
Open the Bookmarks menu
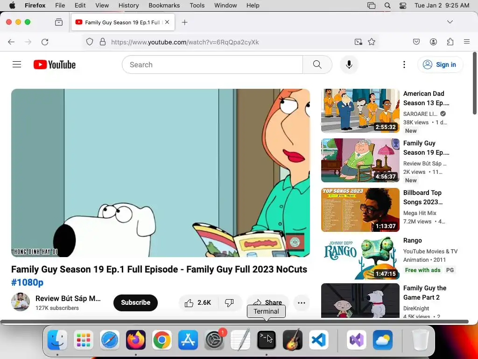(164, 6)
